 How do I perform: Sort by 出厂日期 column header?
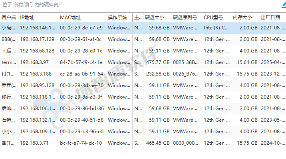click(x=270, y=17)
